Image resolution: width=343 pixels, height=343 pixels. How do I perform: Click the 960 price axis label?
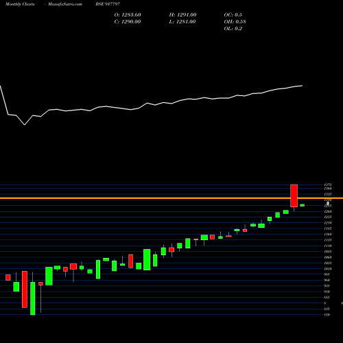pyautogui.click(x=327, y=280)
